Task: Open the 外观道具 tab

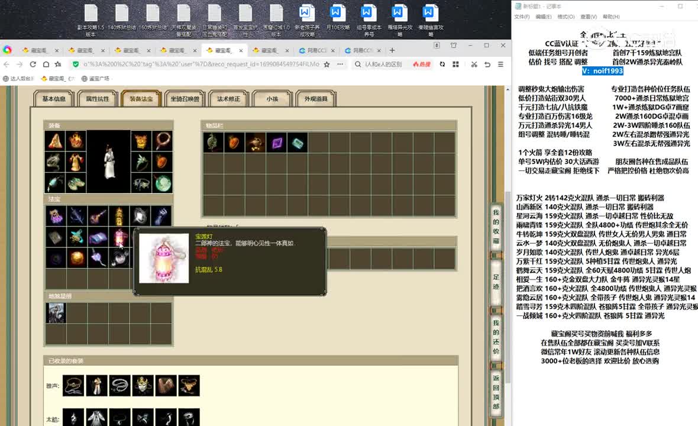Action: 316,99
